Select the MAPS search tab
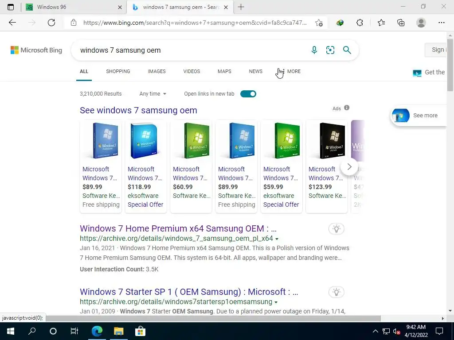This screenshot has height=340, width=454. coord(224,71)
